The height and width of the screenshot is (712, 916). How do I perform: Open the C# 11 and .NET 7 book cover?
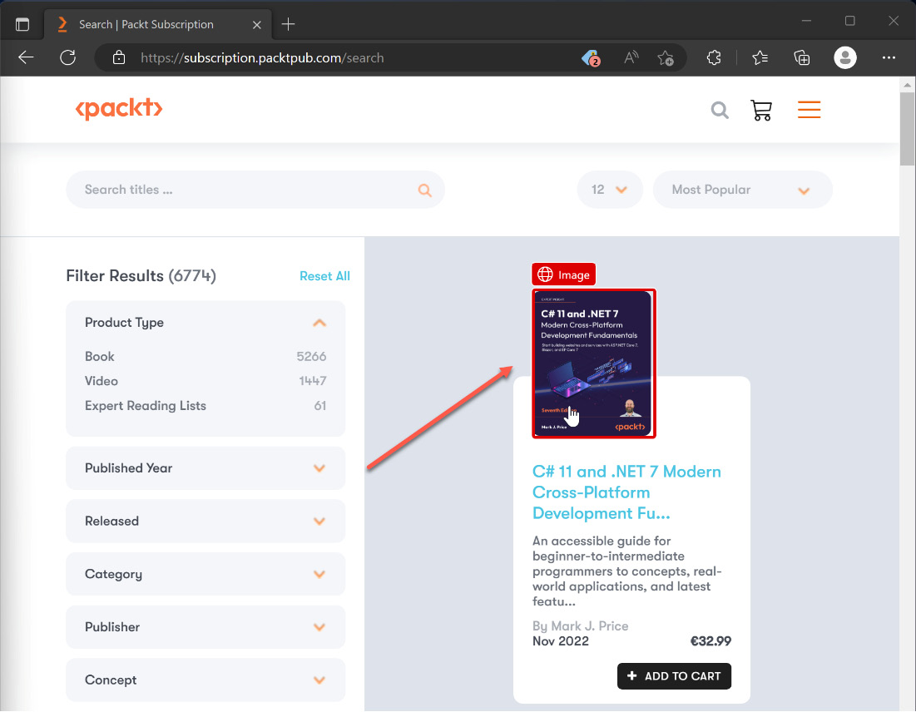(593, 363)
